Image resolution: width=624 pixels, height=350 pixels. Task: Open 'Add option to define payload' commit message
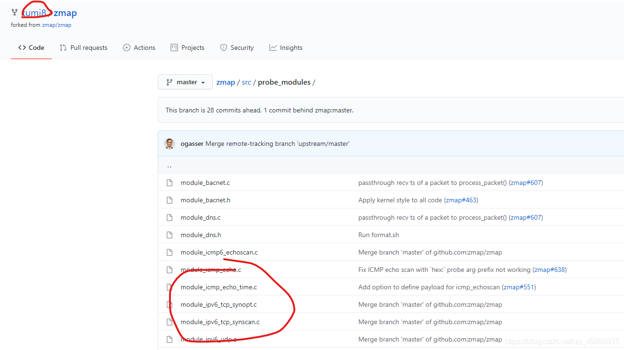(429, 287)
